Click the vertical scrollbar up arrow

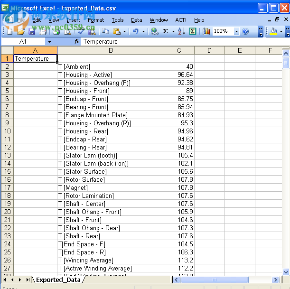pos(286,54)
